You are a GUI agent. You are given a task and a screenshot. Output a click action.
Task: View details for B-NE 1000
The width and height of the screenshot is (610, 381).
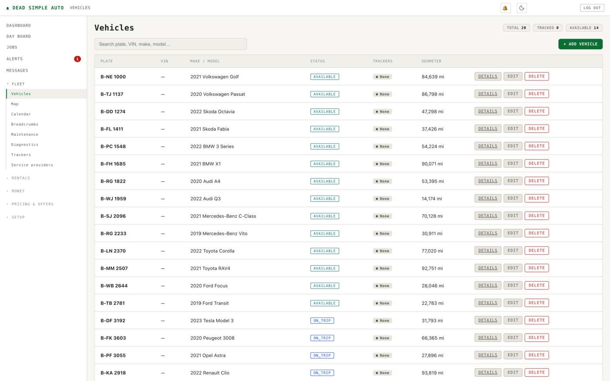[x=488, y=76]
